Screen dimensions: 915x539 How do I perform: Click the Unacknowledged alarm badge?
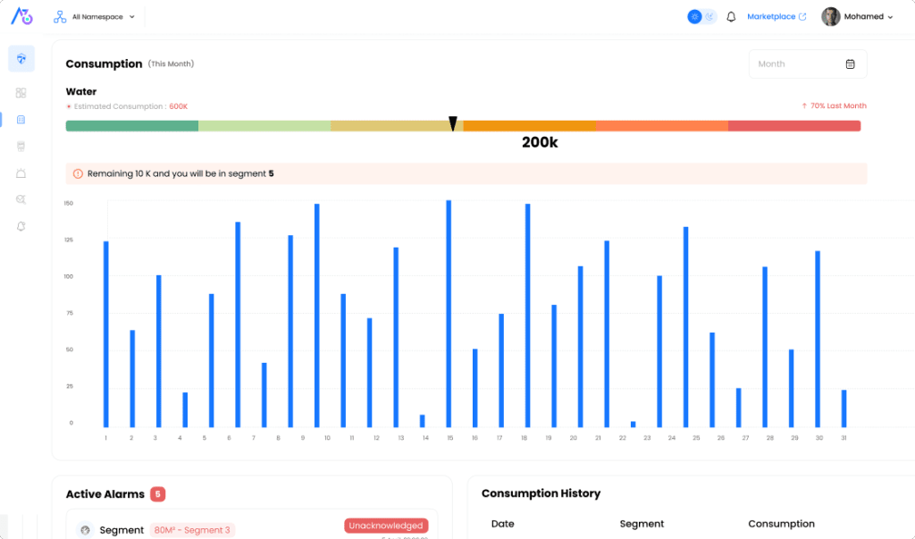click(386, 526)
